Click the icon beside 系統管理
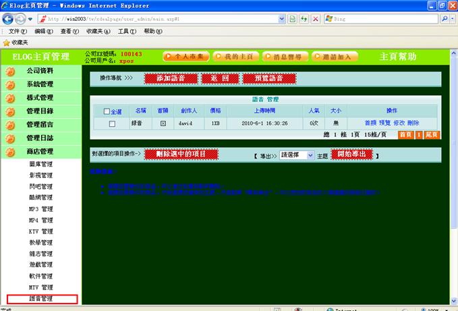Image resolution: width=458 pixels, height=311 pixels. (10, 84)
